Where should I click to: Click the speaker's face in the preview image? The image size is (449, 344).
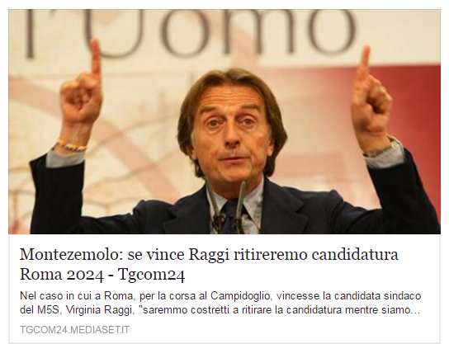(x=231, y=132)
